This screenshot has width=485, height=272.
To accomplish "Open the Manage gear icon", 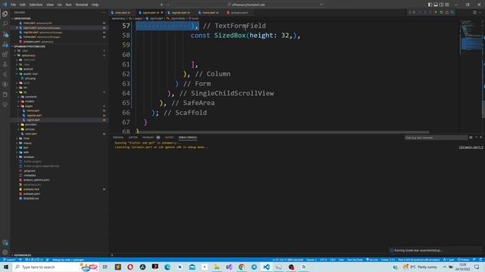I will [x=5, y=252].
